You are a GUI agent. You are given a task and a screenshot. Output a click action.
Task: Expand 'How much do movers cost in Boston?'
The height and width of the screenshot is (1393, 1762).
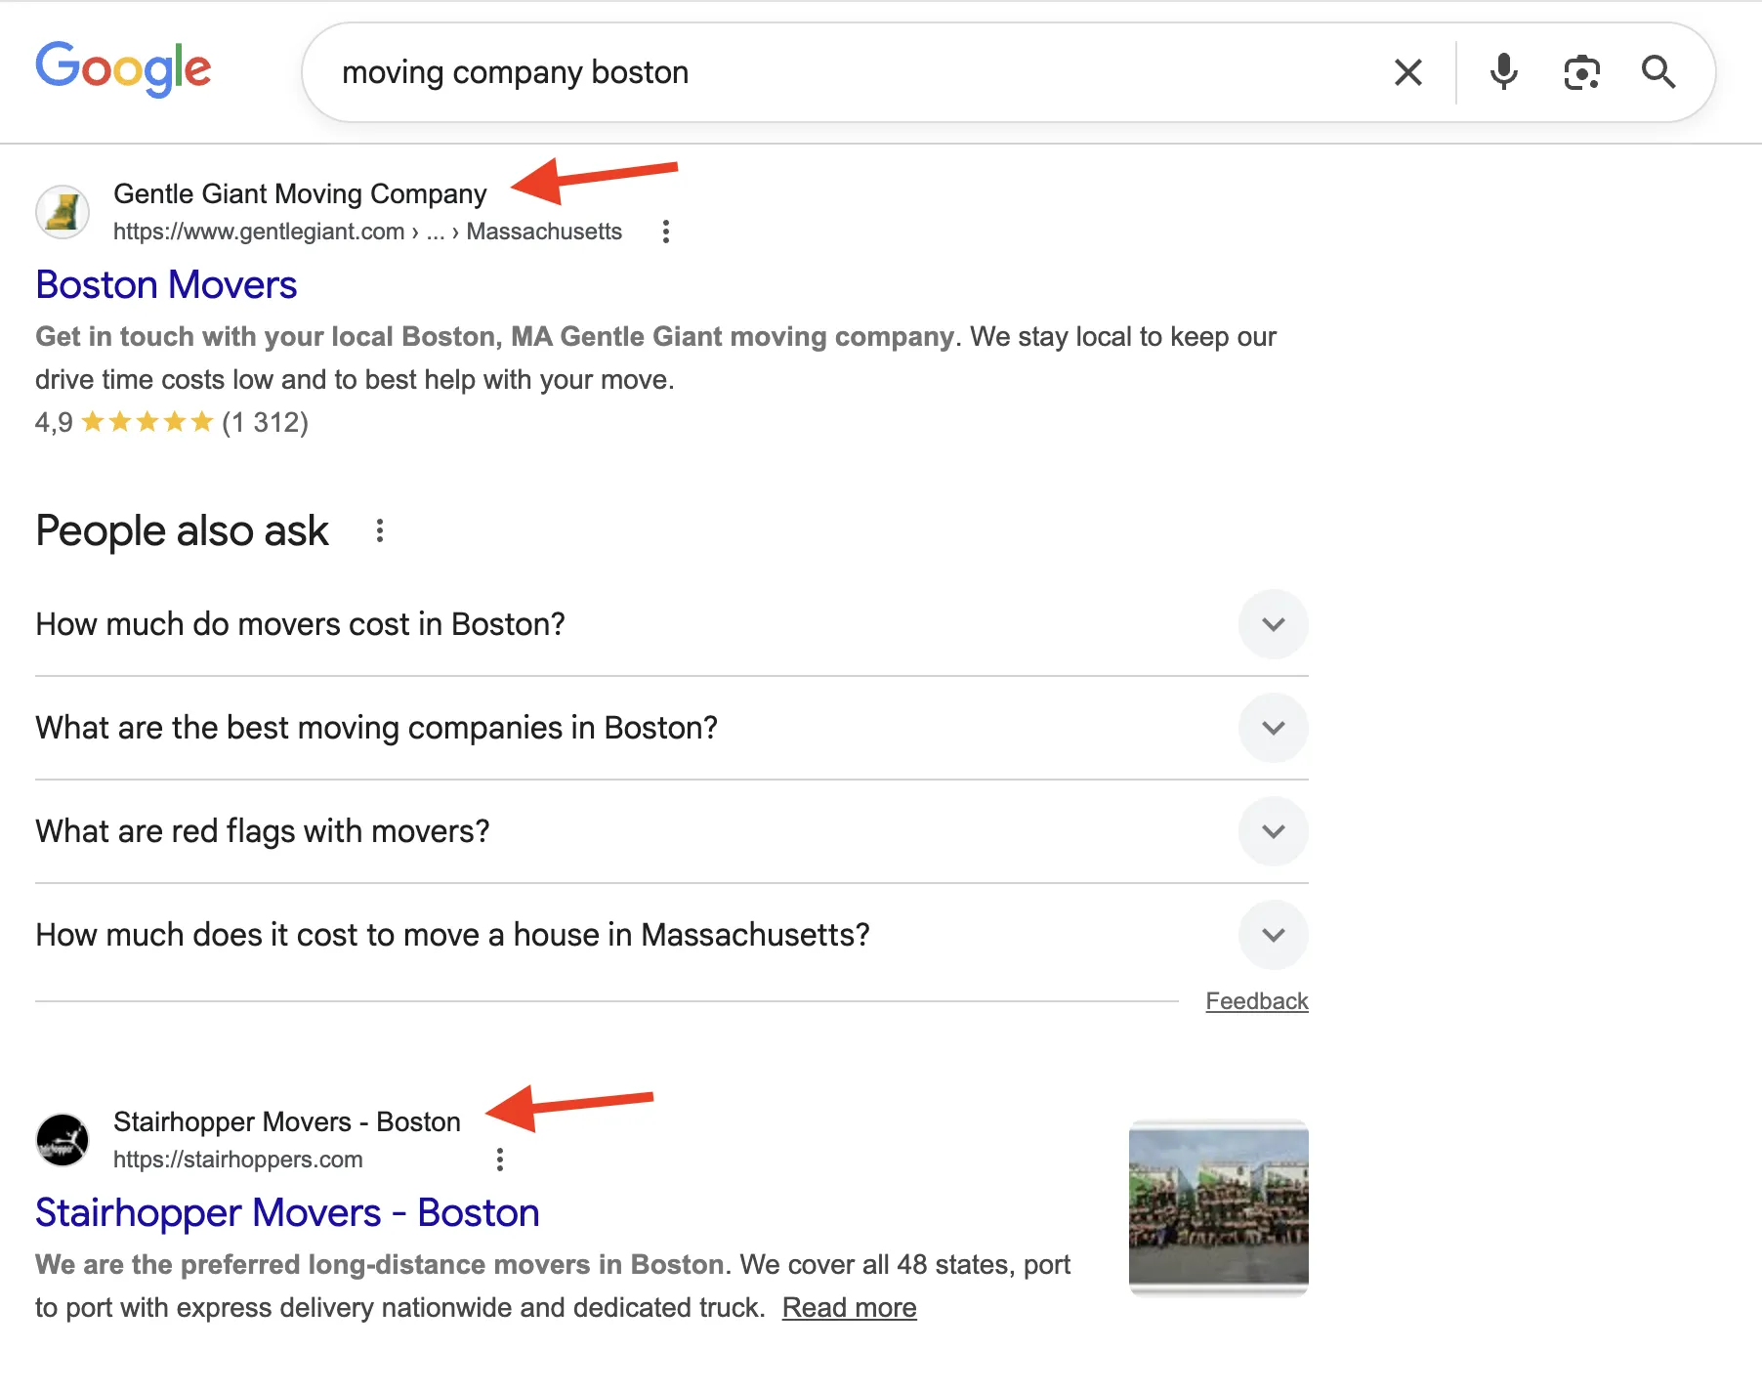(1273, 624)
